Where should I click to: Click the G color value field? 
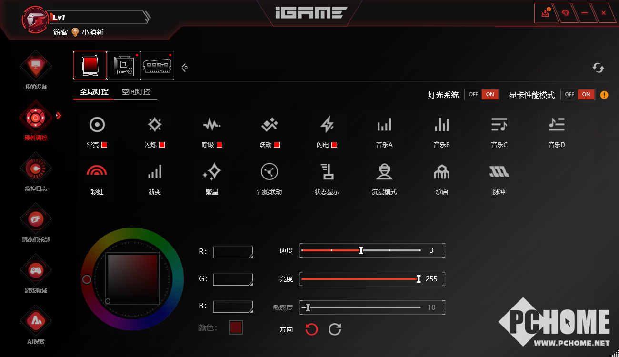(233, 279)
